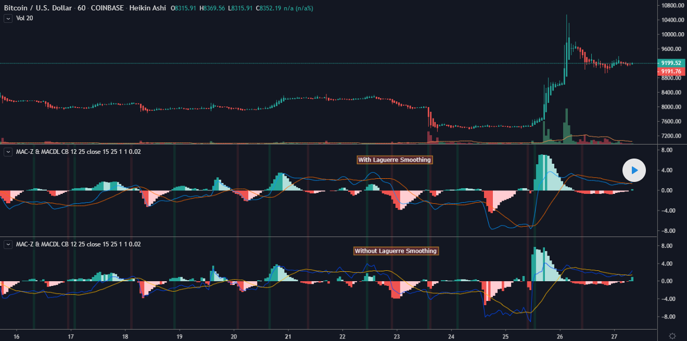Click the Bitcoin / U.S. Dollar symbol title
The height and width of the screenshot is (341, 687).
(39, 9)
